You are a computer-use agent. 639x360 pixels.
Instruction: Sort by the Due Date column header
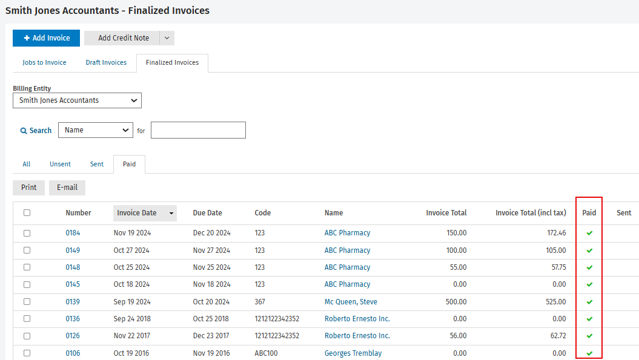[x=207, y=213]
